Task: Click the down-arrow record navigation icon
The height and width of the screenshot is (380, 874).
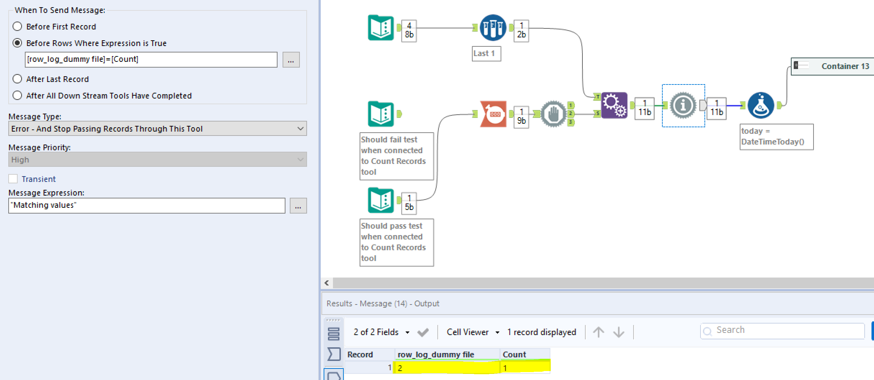Action: tap(618, 332)
